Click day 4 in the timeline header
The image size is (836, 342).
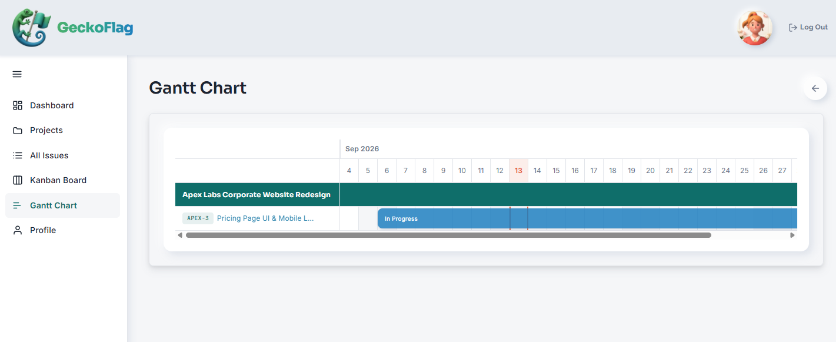coord(349,171)
